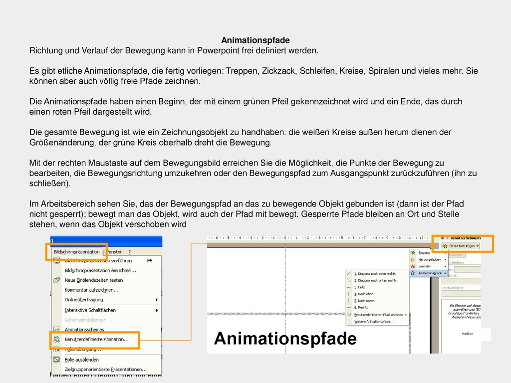511x383 pixels.
Task: Click the Animationspfade star outline icon
Action: point(413,273)
